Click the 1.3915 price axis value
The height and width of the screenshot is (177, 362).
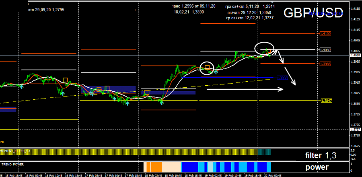[356, 82]
